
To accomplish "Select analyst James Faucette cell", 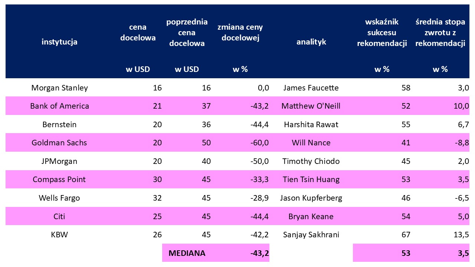I will tap(311, 88).
